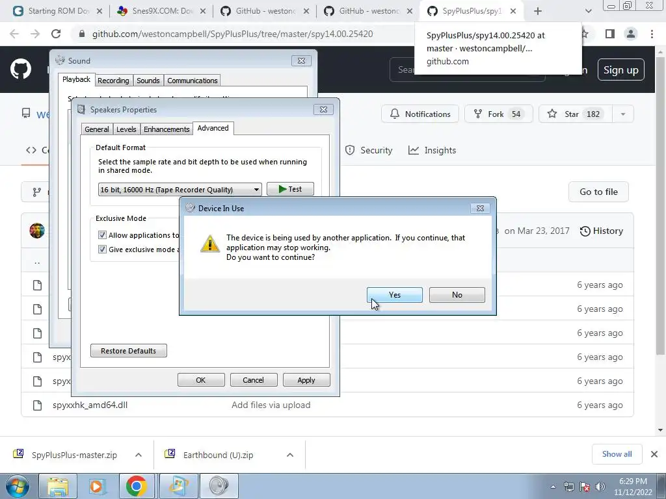Screen dimensions: 666x499
Task: Click volume speaker icon in system tray
Action: (600, 487)
